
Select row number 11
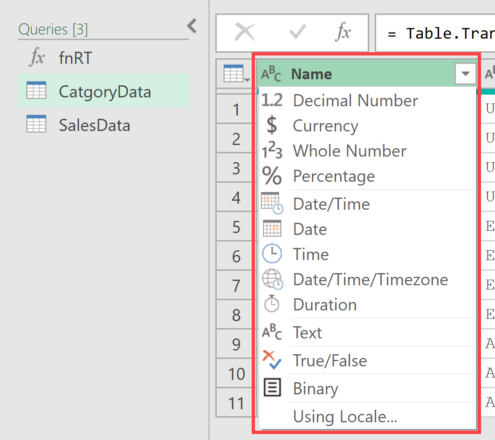coord(236,403)
